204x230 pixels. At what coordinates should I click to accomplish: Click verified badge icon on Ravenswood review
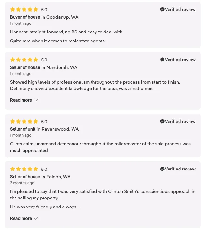pyautogui.click(x=162, y=122)
